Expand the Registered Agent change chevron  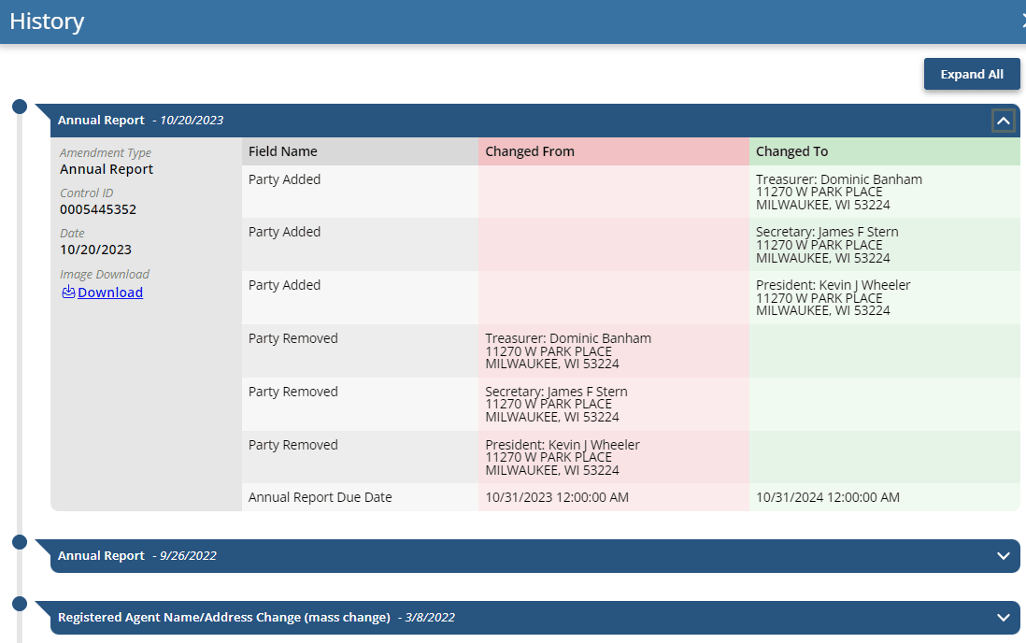click(1003, 618)
